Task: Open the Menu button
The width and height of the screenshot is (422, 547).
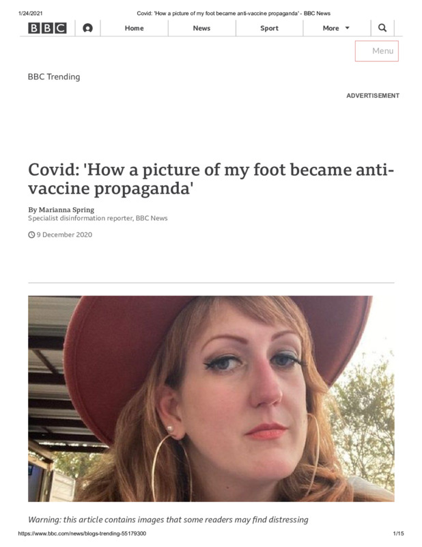Action: coord(377,51)
